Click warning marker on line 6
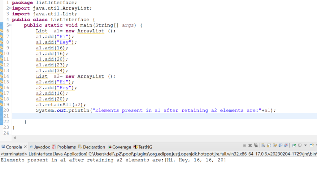This screenshot has width=317, height=189. (x=2, y=31)
